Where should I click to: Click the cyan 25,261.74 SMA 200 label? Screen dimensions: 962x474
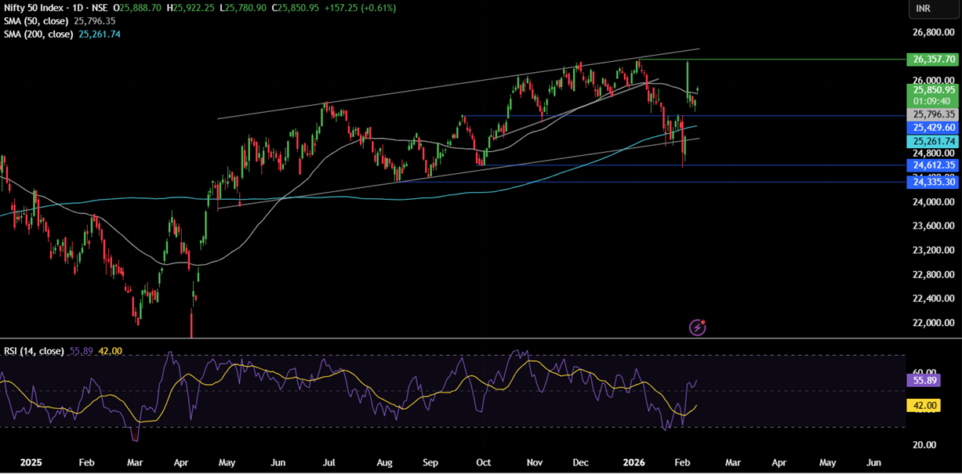(x=933, y=141)
